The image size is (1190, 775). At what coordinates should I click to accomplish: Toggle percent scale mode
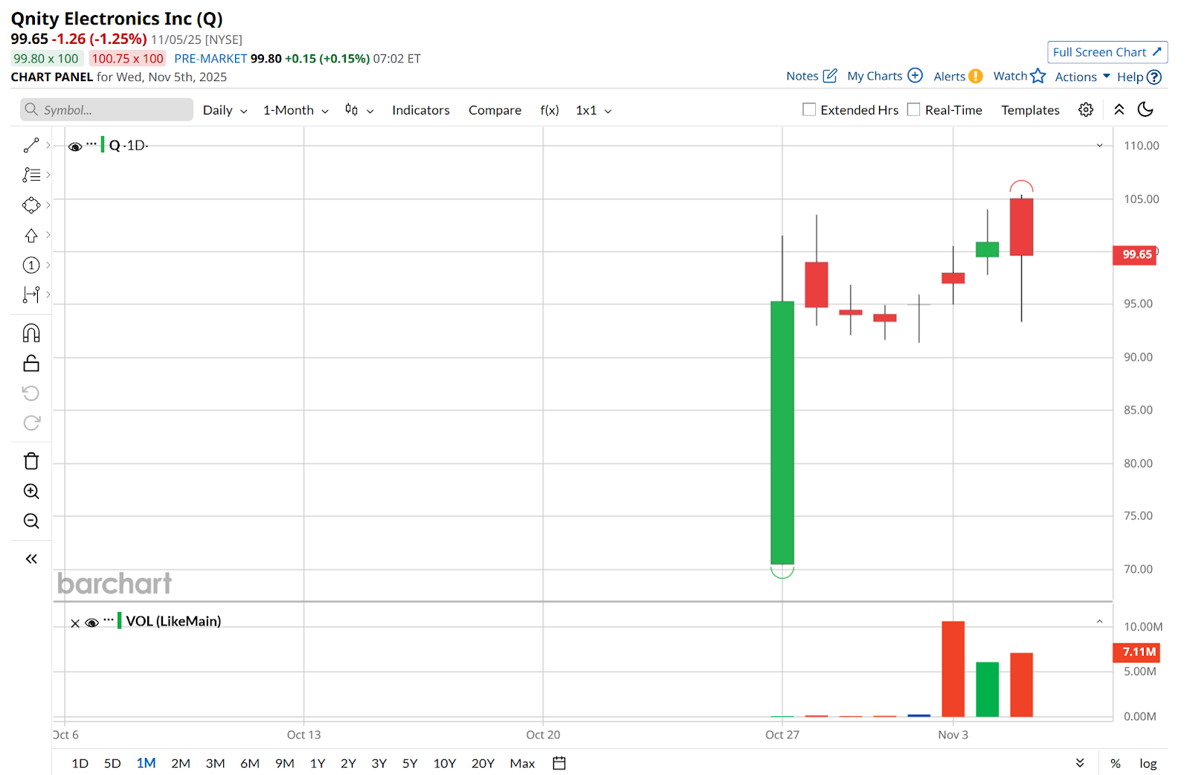[1116, 763]
